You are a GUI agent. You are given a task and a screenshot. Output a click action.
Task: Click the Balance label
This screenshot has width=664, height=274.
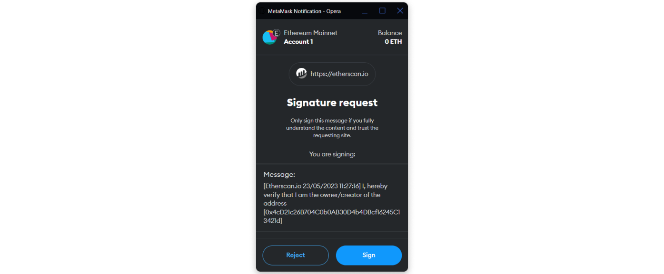click(390, 33)
